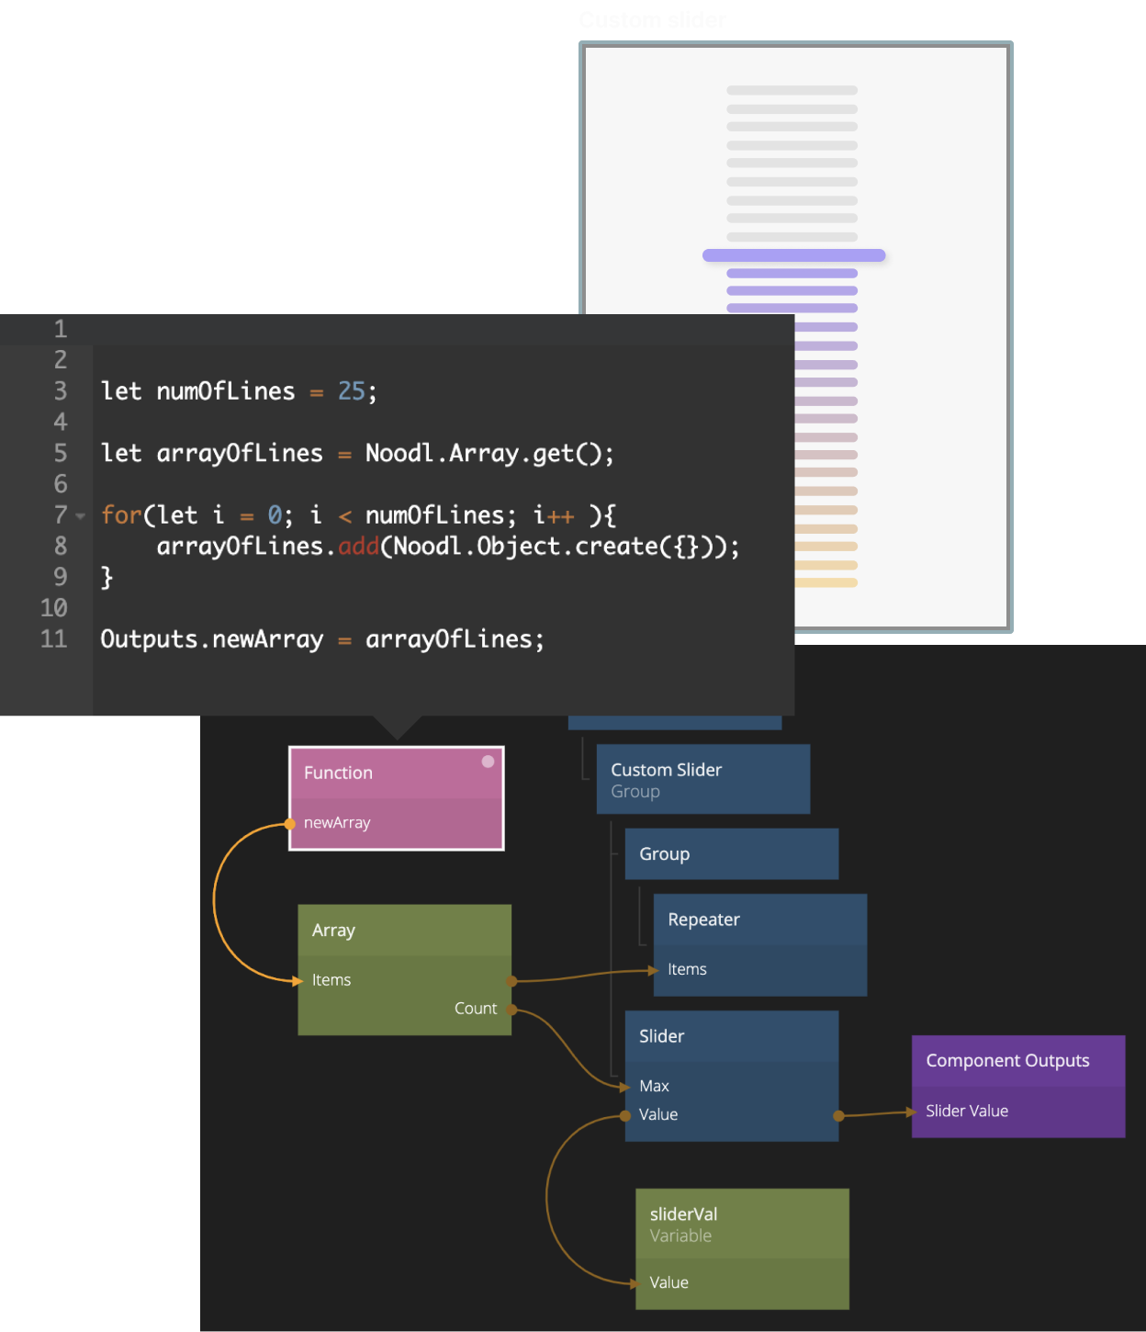Click the newArray output port on Function node
The height and width of the screenshot is (1332, 1146).
click(x=290, y=824)
